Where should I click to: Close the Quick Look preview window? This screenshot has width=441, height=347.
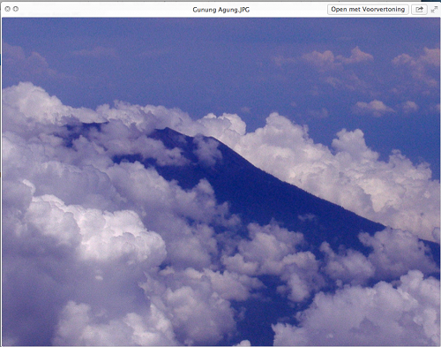pos(8,9)
